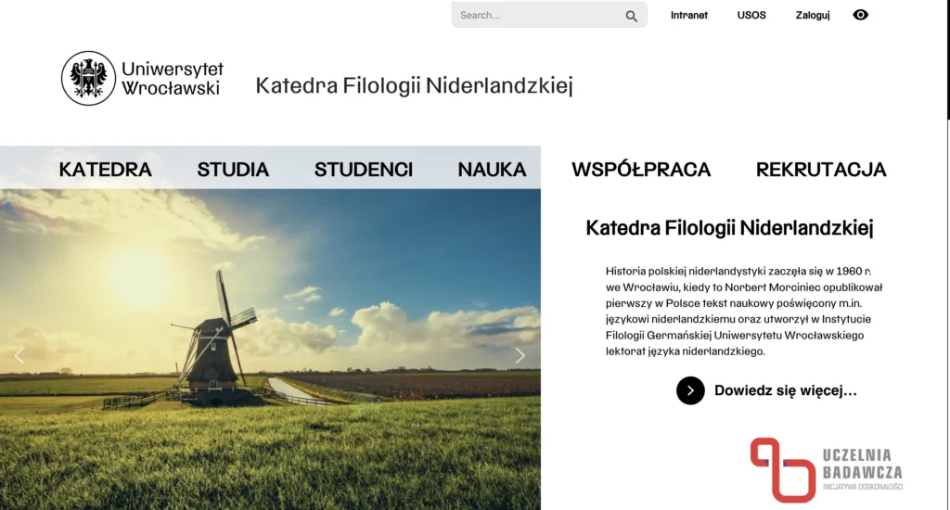Click Dowiedz się więcej link
Viewport: 950px width, 510px height.
tap(785, 390)
